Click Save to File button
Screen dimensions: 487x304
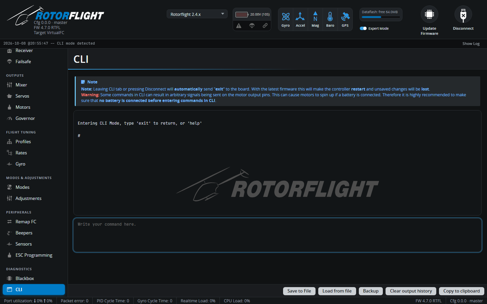(299, 291)
